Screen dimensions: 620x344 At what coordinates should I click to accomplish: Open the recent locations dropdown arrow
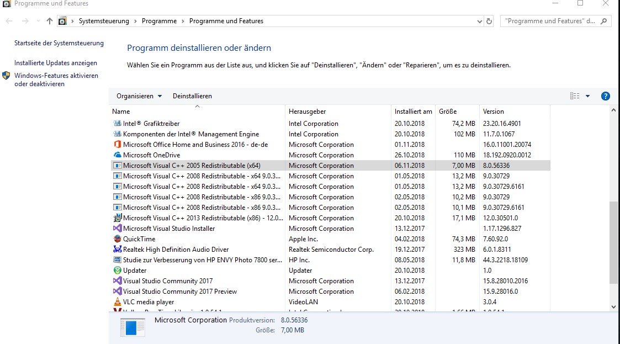(38, 21)
